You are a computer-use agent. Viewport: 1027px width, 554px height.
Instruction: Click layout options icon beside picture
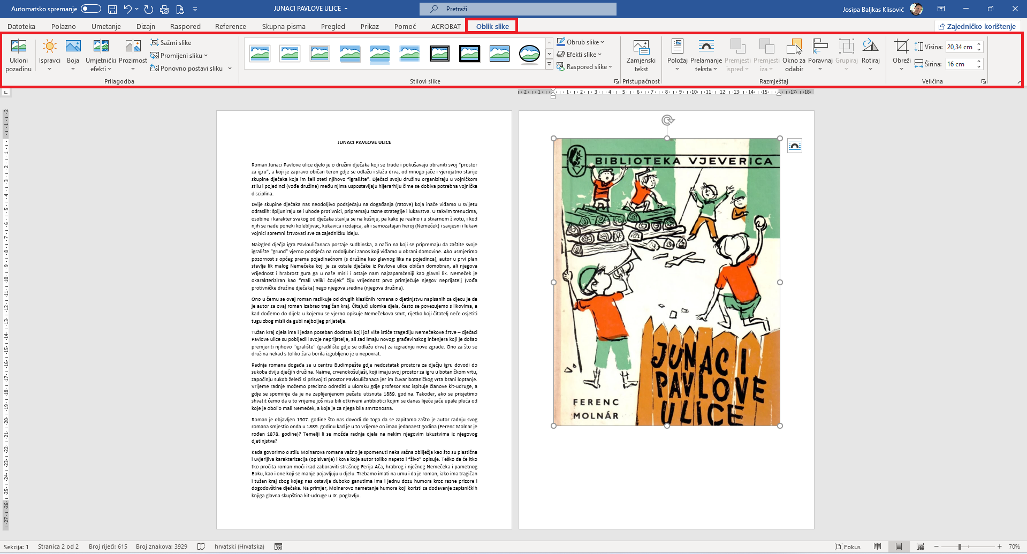point(795,146)
